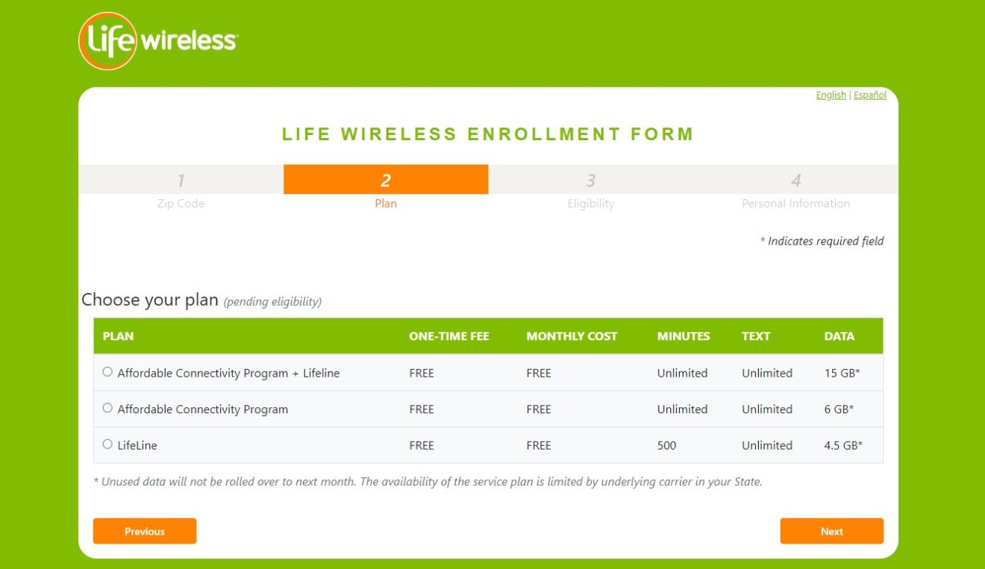Select the English language link

(831, 95)
